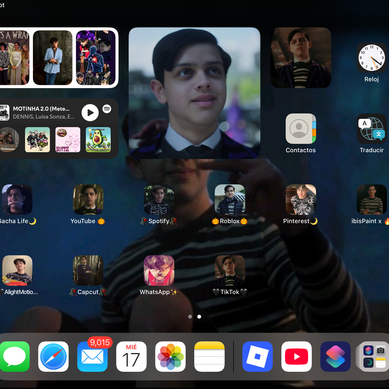Open the Photos app in dock

point(170,357)
